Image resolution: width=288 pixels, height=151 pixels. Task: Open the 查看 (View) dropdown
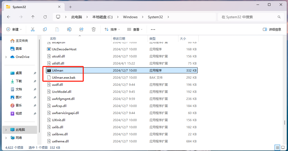pos(135,29)
